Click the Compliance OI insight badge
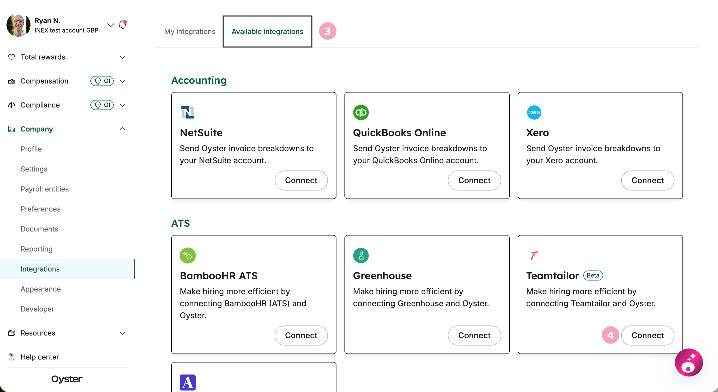718x392 pixels. click(x=102, y=105)
